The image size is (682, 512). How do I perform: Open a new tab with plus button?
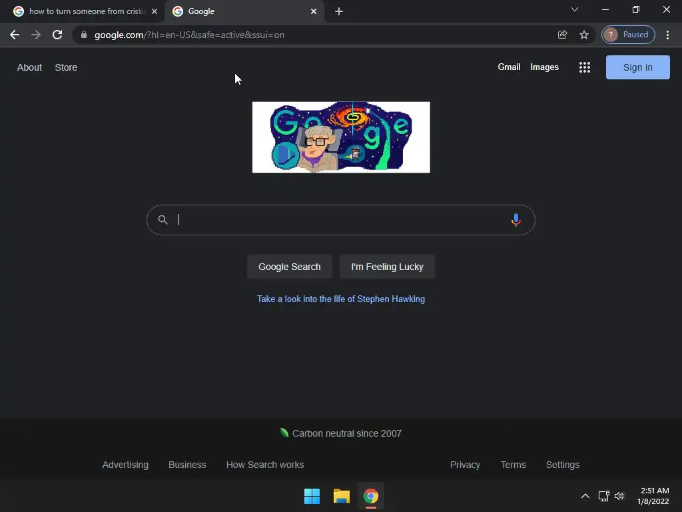[x=339, y=11]
